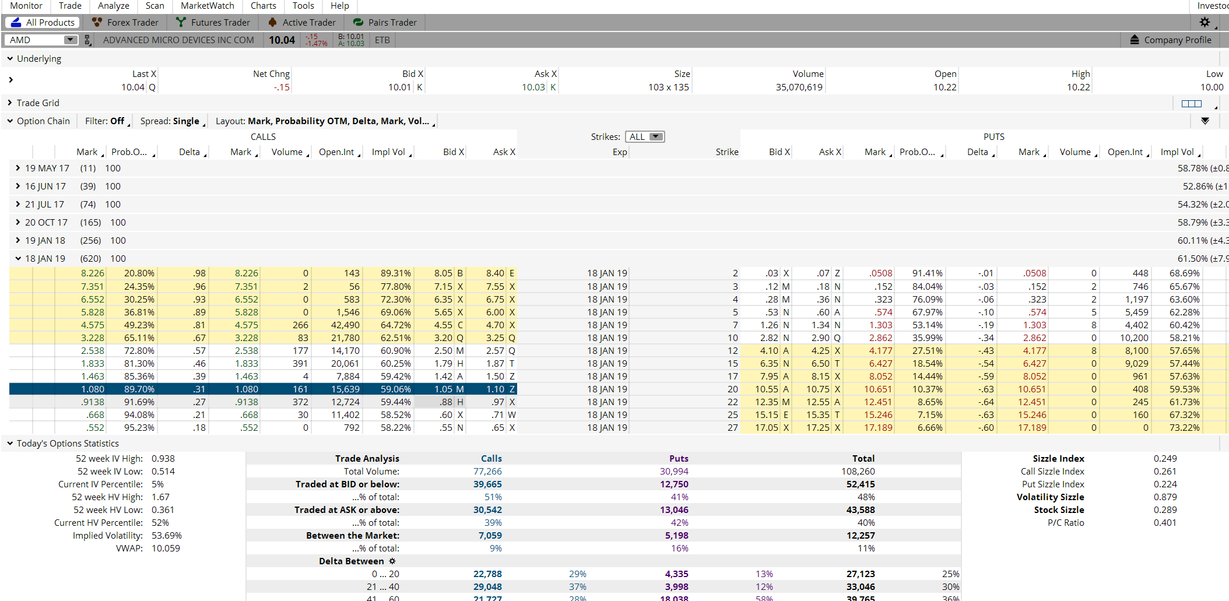Click the calls bid 1.05 at strike 20

click(x=443, y=389)
